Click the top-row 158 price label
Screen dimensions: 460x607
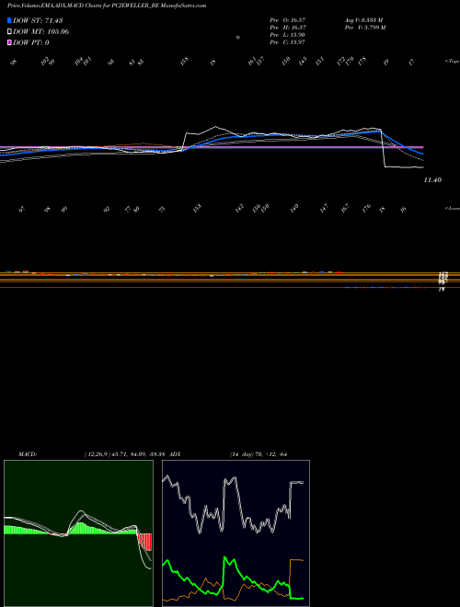(184, 61)
